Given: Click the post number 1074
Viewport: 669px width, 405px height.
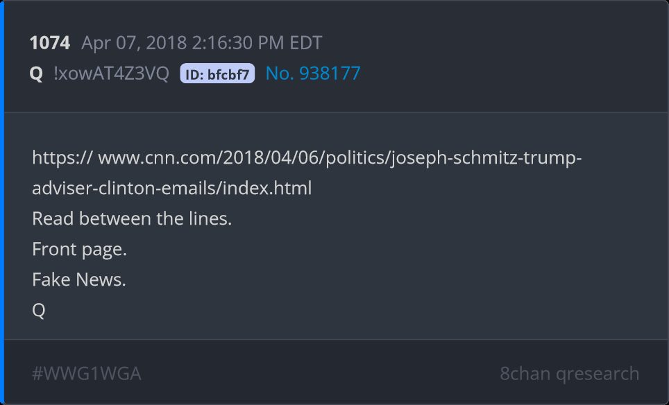Looking at the screenshot, I should click(x=49, y=43).
